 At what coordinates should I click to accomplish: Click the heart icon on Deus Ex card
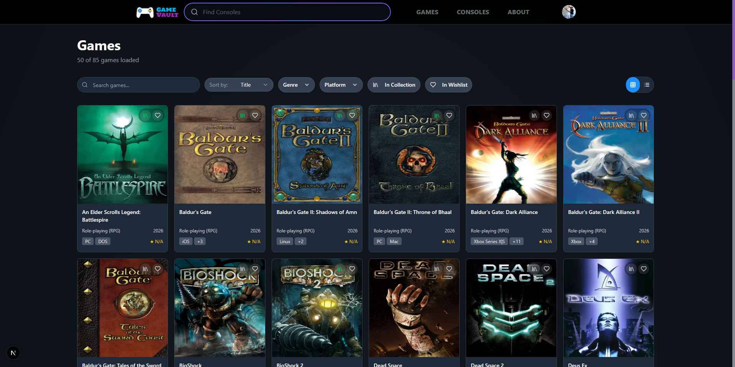coord(643,268)
